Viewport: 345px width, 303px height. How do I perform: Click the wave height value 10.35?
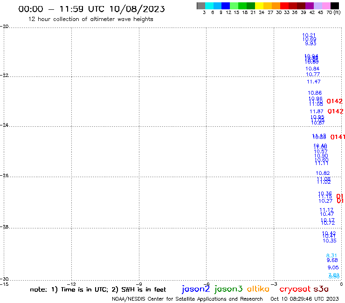[x=330, y=241]
